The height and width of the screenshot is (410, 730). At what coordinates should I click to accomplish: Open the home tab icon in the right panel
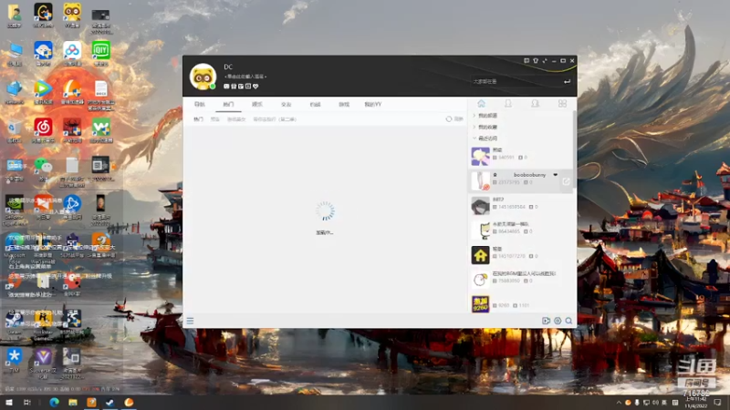tap(482, 104)
